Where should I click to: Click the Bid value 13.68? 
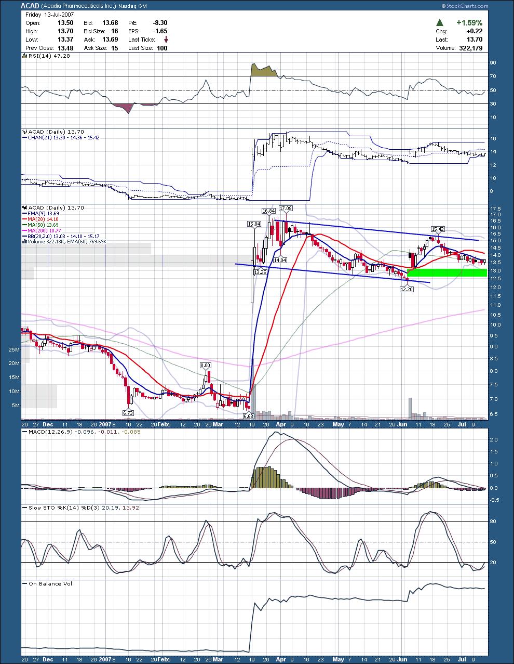coord(110,23)
